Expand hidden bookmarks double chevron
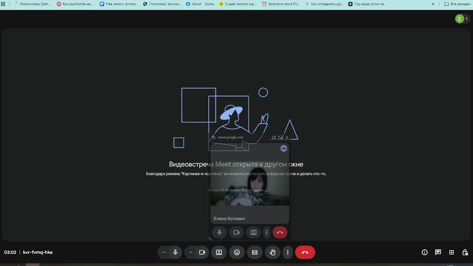The width and height of the screenshot is (473, 266). [433, 4]
